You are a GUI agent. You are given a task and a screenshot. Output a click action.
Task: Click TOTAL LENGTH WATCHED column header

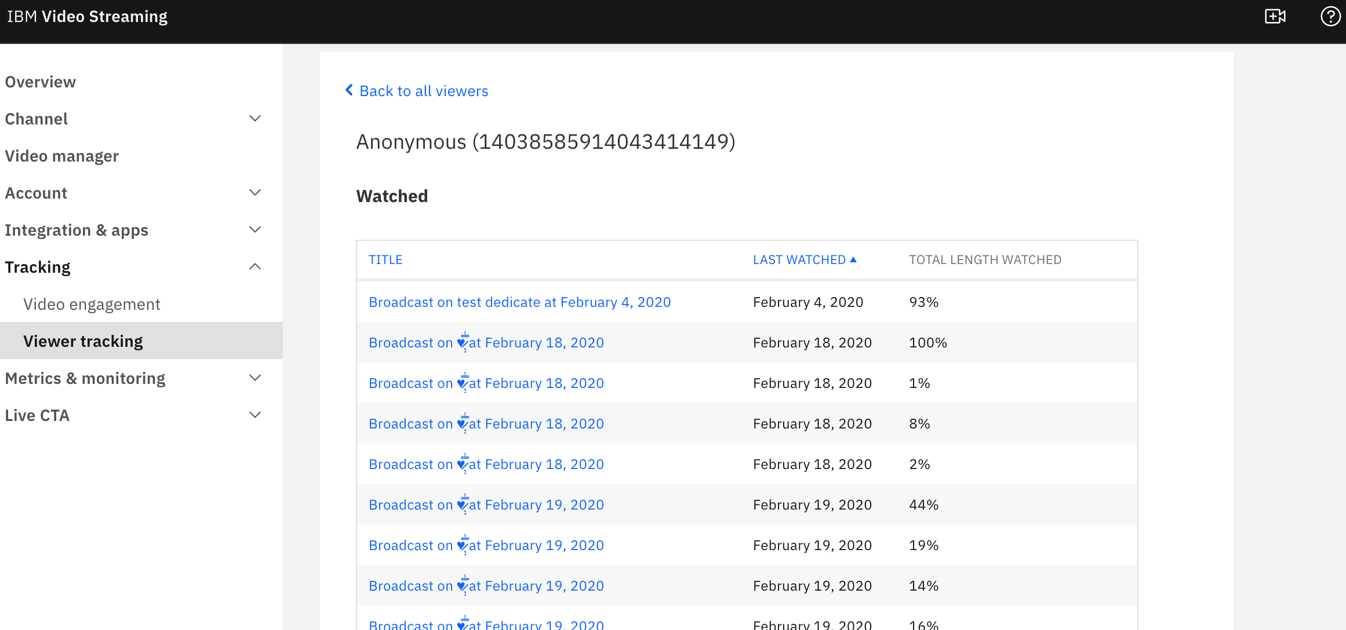pos(985,260)
